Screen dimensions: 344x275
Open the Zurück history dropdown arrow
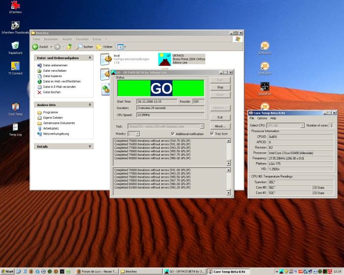(x=51, y=47)
